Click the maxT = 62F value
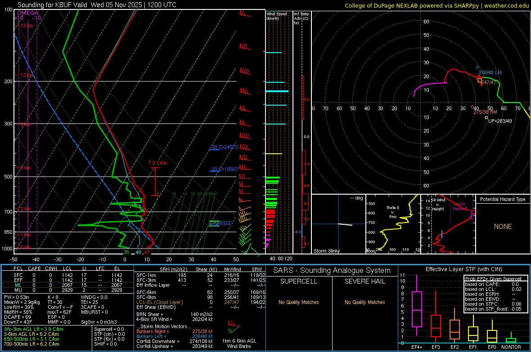531x352 pixels. pyautogui.click(x=59, y=312)
